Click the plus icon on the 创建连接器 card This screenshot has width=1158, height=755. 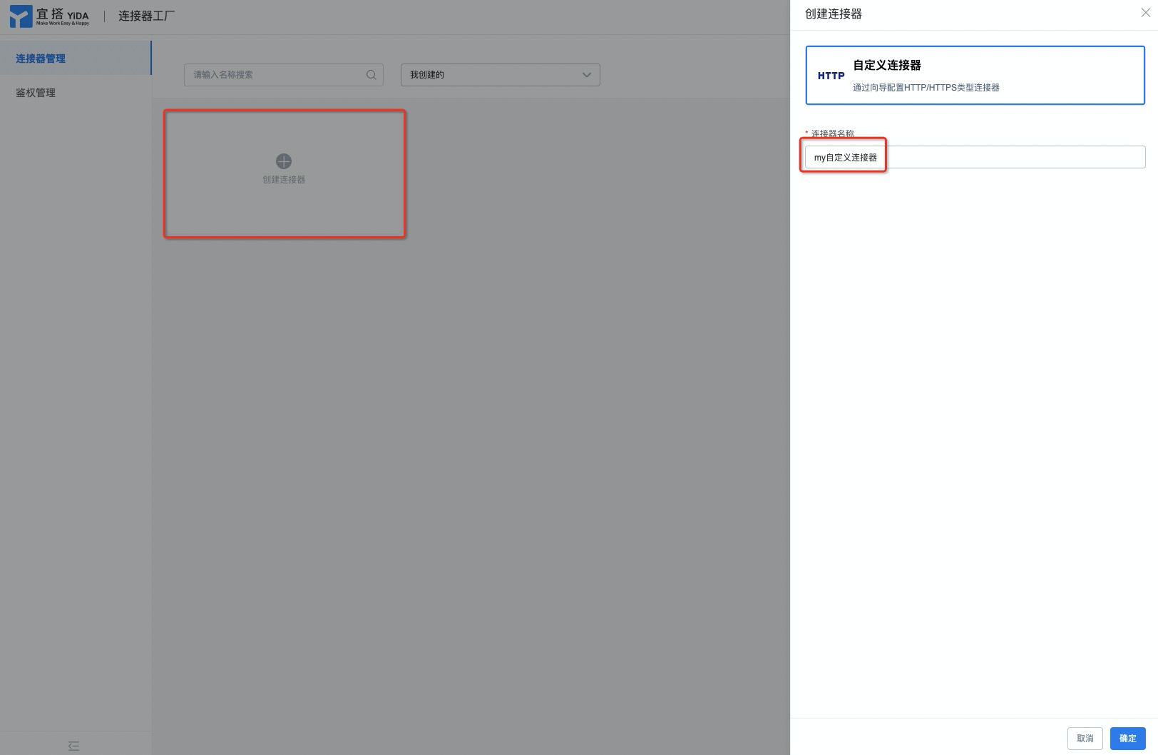(284, 161)
